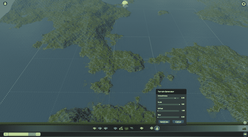Click the Smoothness slider handle
The height and width of the screenshot is (137, 248).
coord(175,98)
